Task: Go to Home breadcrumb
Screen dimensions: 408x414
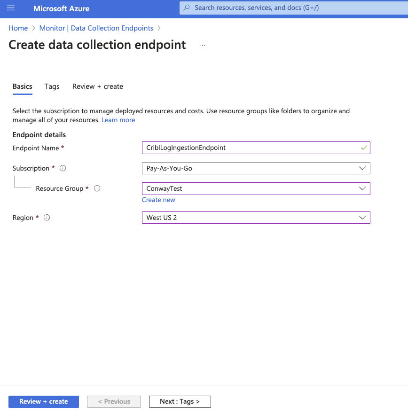Action: (18, 28)
